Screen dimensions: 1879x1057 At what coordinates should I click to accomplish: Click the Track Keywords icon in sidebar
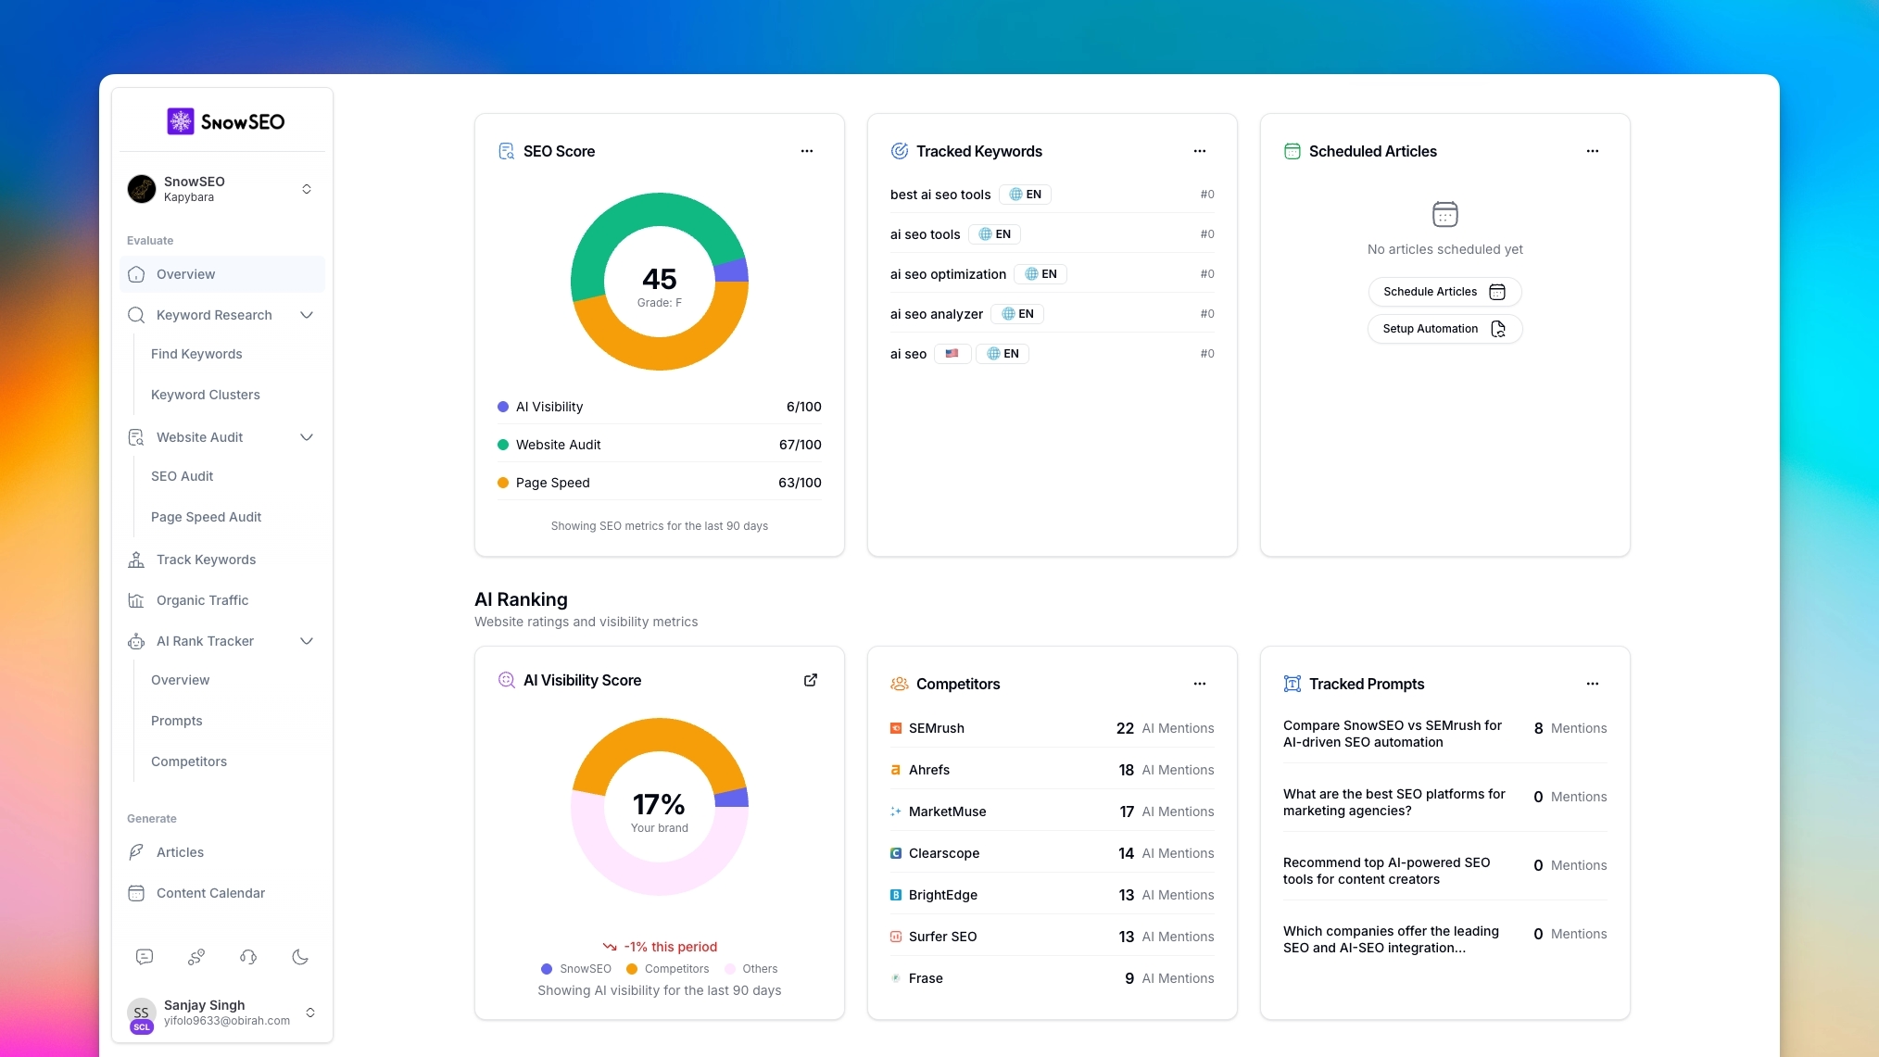[x=136, y=560]
